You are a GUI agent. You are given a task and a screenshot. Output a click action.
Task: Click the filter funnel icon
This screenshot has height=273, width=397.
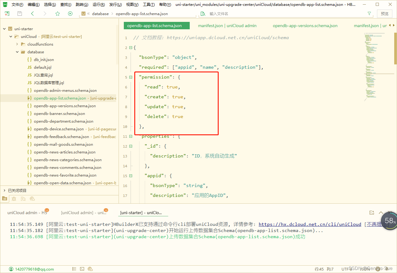point(369,14)
